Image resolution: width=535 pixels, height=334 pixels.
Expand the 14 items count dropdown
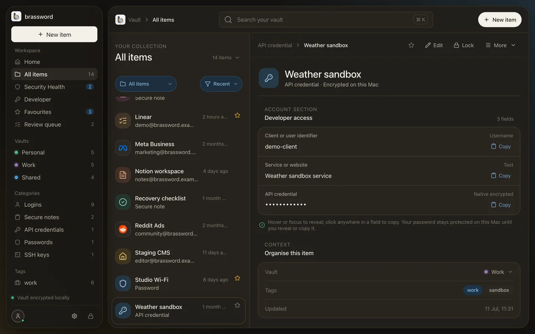226,58
